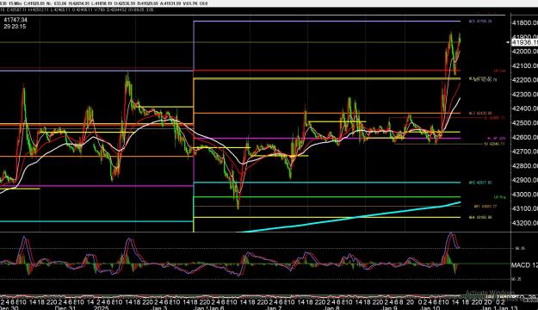Click the 15-Min interval text in header

(x=15, y=3)
